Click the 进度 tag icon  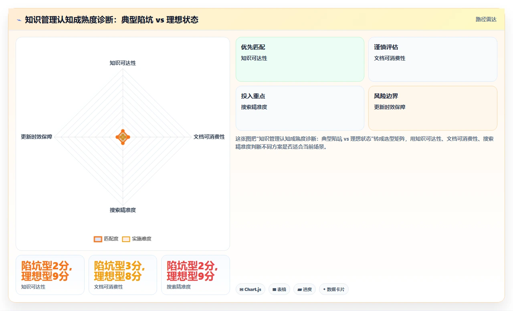(x=299, y=289)
